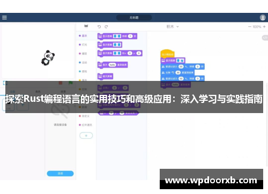Select the yellow hat event block in workspace

[167, 53]
